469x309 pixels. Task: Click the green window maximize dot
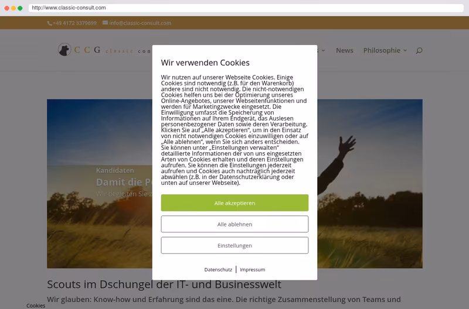click(20, 8)
